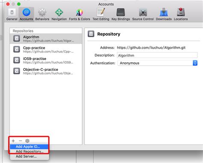Click the plus add-account button

pos(13,141)
